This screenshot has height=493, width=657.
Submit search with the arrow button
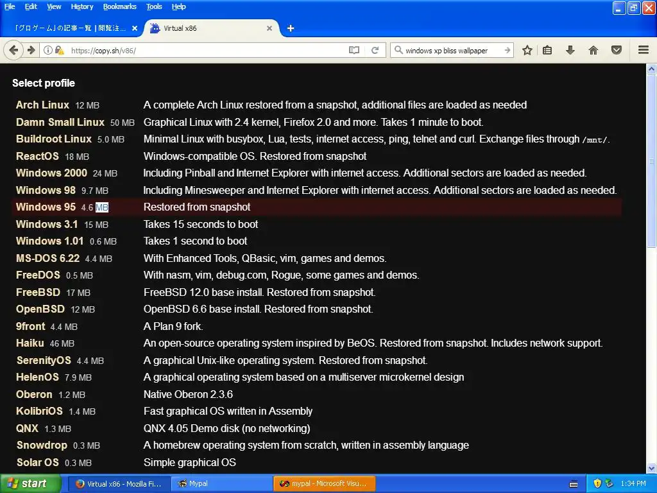point(508,50)
